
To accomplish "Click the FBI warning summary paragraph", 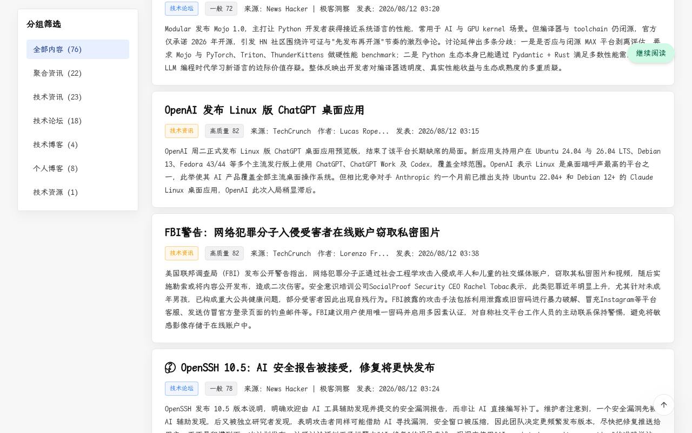I will pyautogui.click(x=413, y=299).
